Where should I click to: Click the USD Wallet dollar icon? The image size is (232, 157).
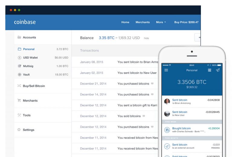pyautogui.click(x=19, y=57)
